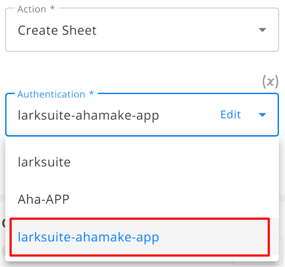Collapse the Authentication dropdown arrow
Viewport: 285px width, 267px height.
pyautogui.click(x=262, y=115)
